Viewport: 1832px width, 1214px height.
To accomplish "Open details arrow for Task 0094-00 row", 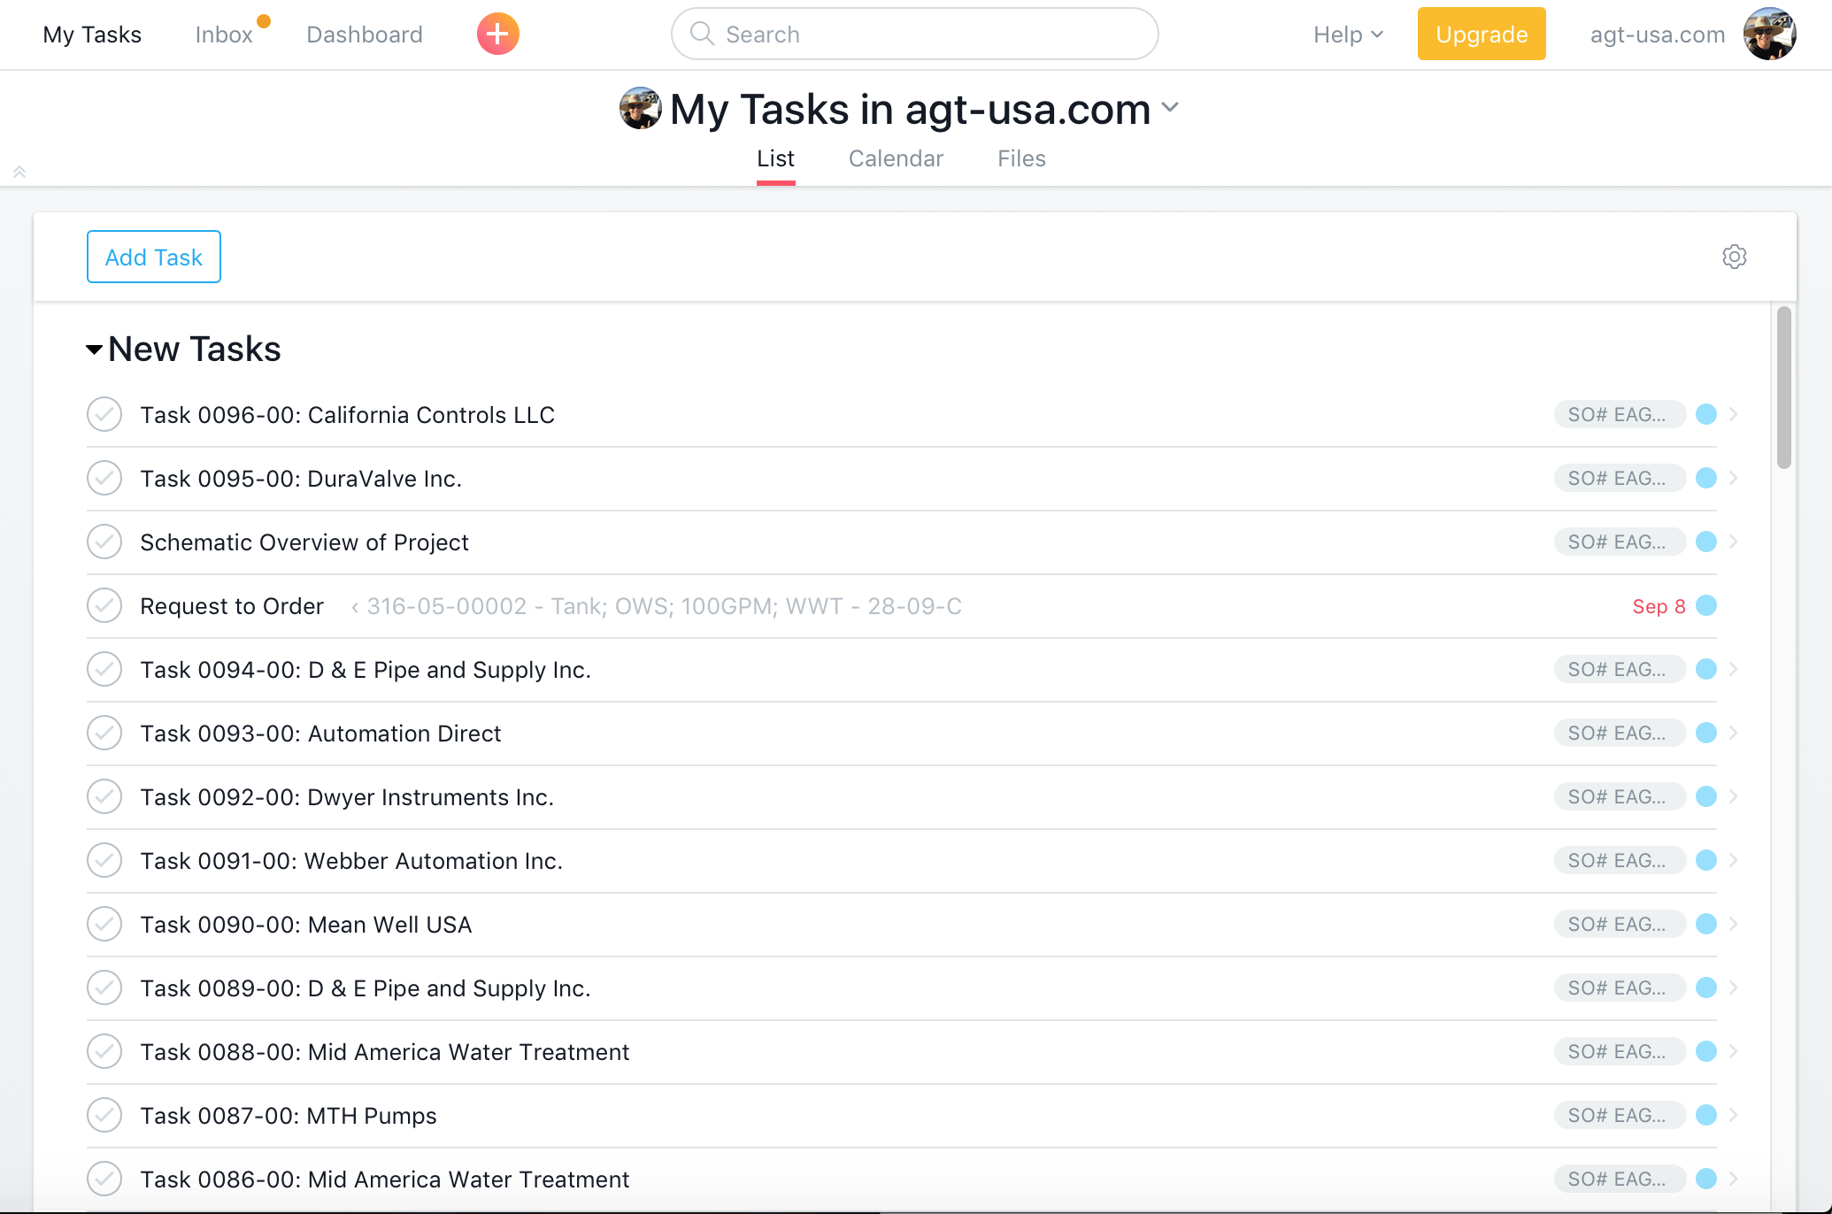I will point(1733,669).
